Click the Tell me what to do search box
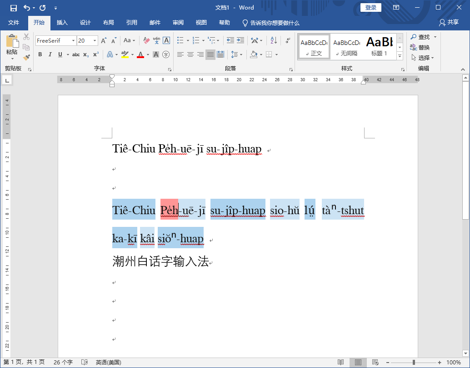The height and width of the screenshot is (368, 470). [271, 23]
